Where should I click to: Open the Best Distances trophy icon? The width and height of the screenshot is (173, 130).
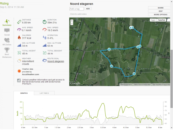tap(7, 50)
